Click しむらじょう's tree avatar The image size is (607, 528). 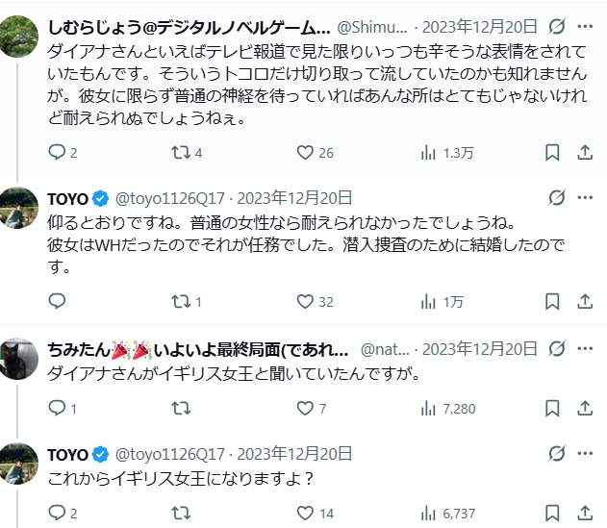[18, 37]
